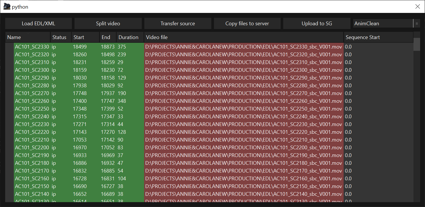Click the AnimClean dropdown arrow
Image resolution: width=425 pixels, height=207 pixels.
pyautogui.click(x=417, y=24)
